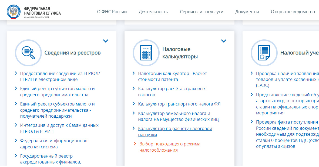Collapse the Налоговые калькуляторы card chevron

224,41
